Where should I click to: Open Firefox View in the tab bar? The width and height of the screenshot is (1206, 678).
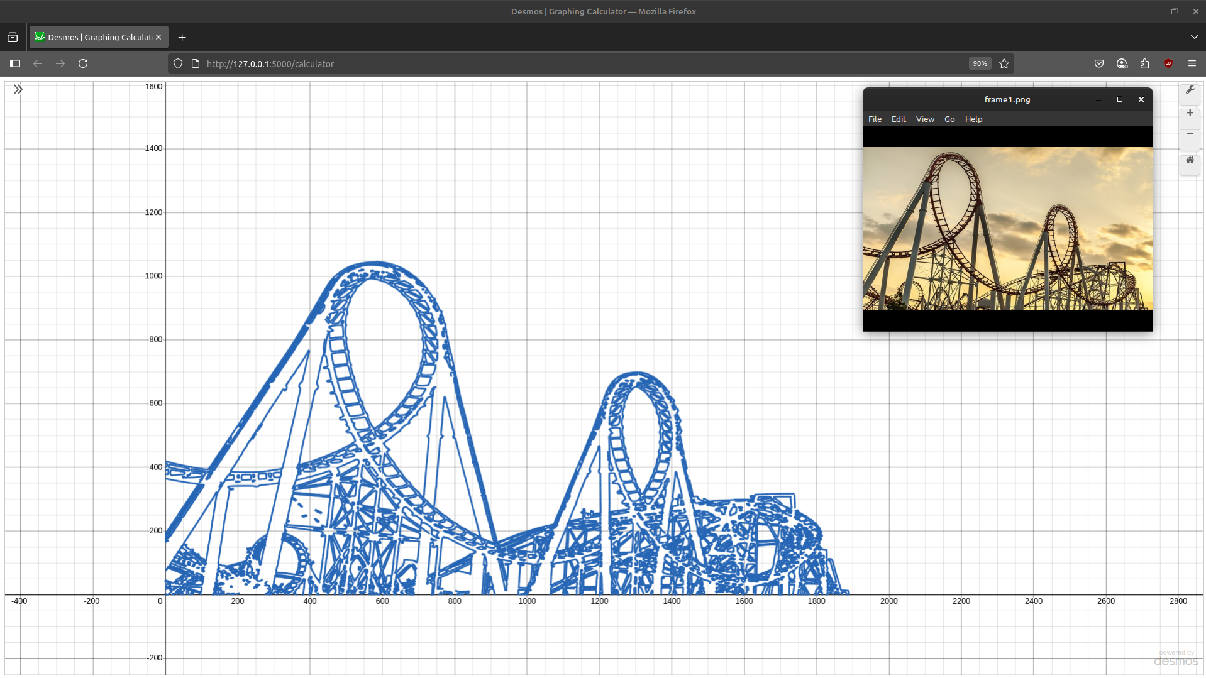point(13,36)
